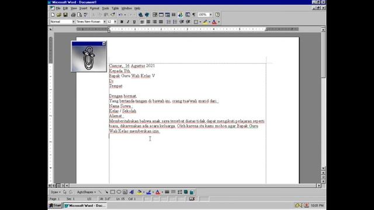Choose the Select Objects arrow in Drawing toolbar

(65, 192)
